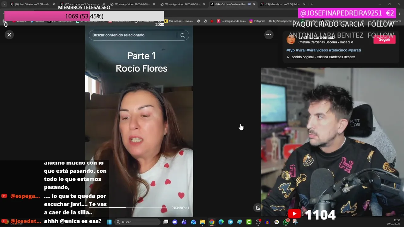Open Outlook from the taskbar
Screen dimensions: 404x227
pos(193,222)
